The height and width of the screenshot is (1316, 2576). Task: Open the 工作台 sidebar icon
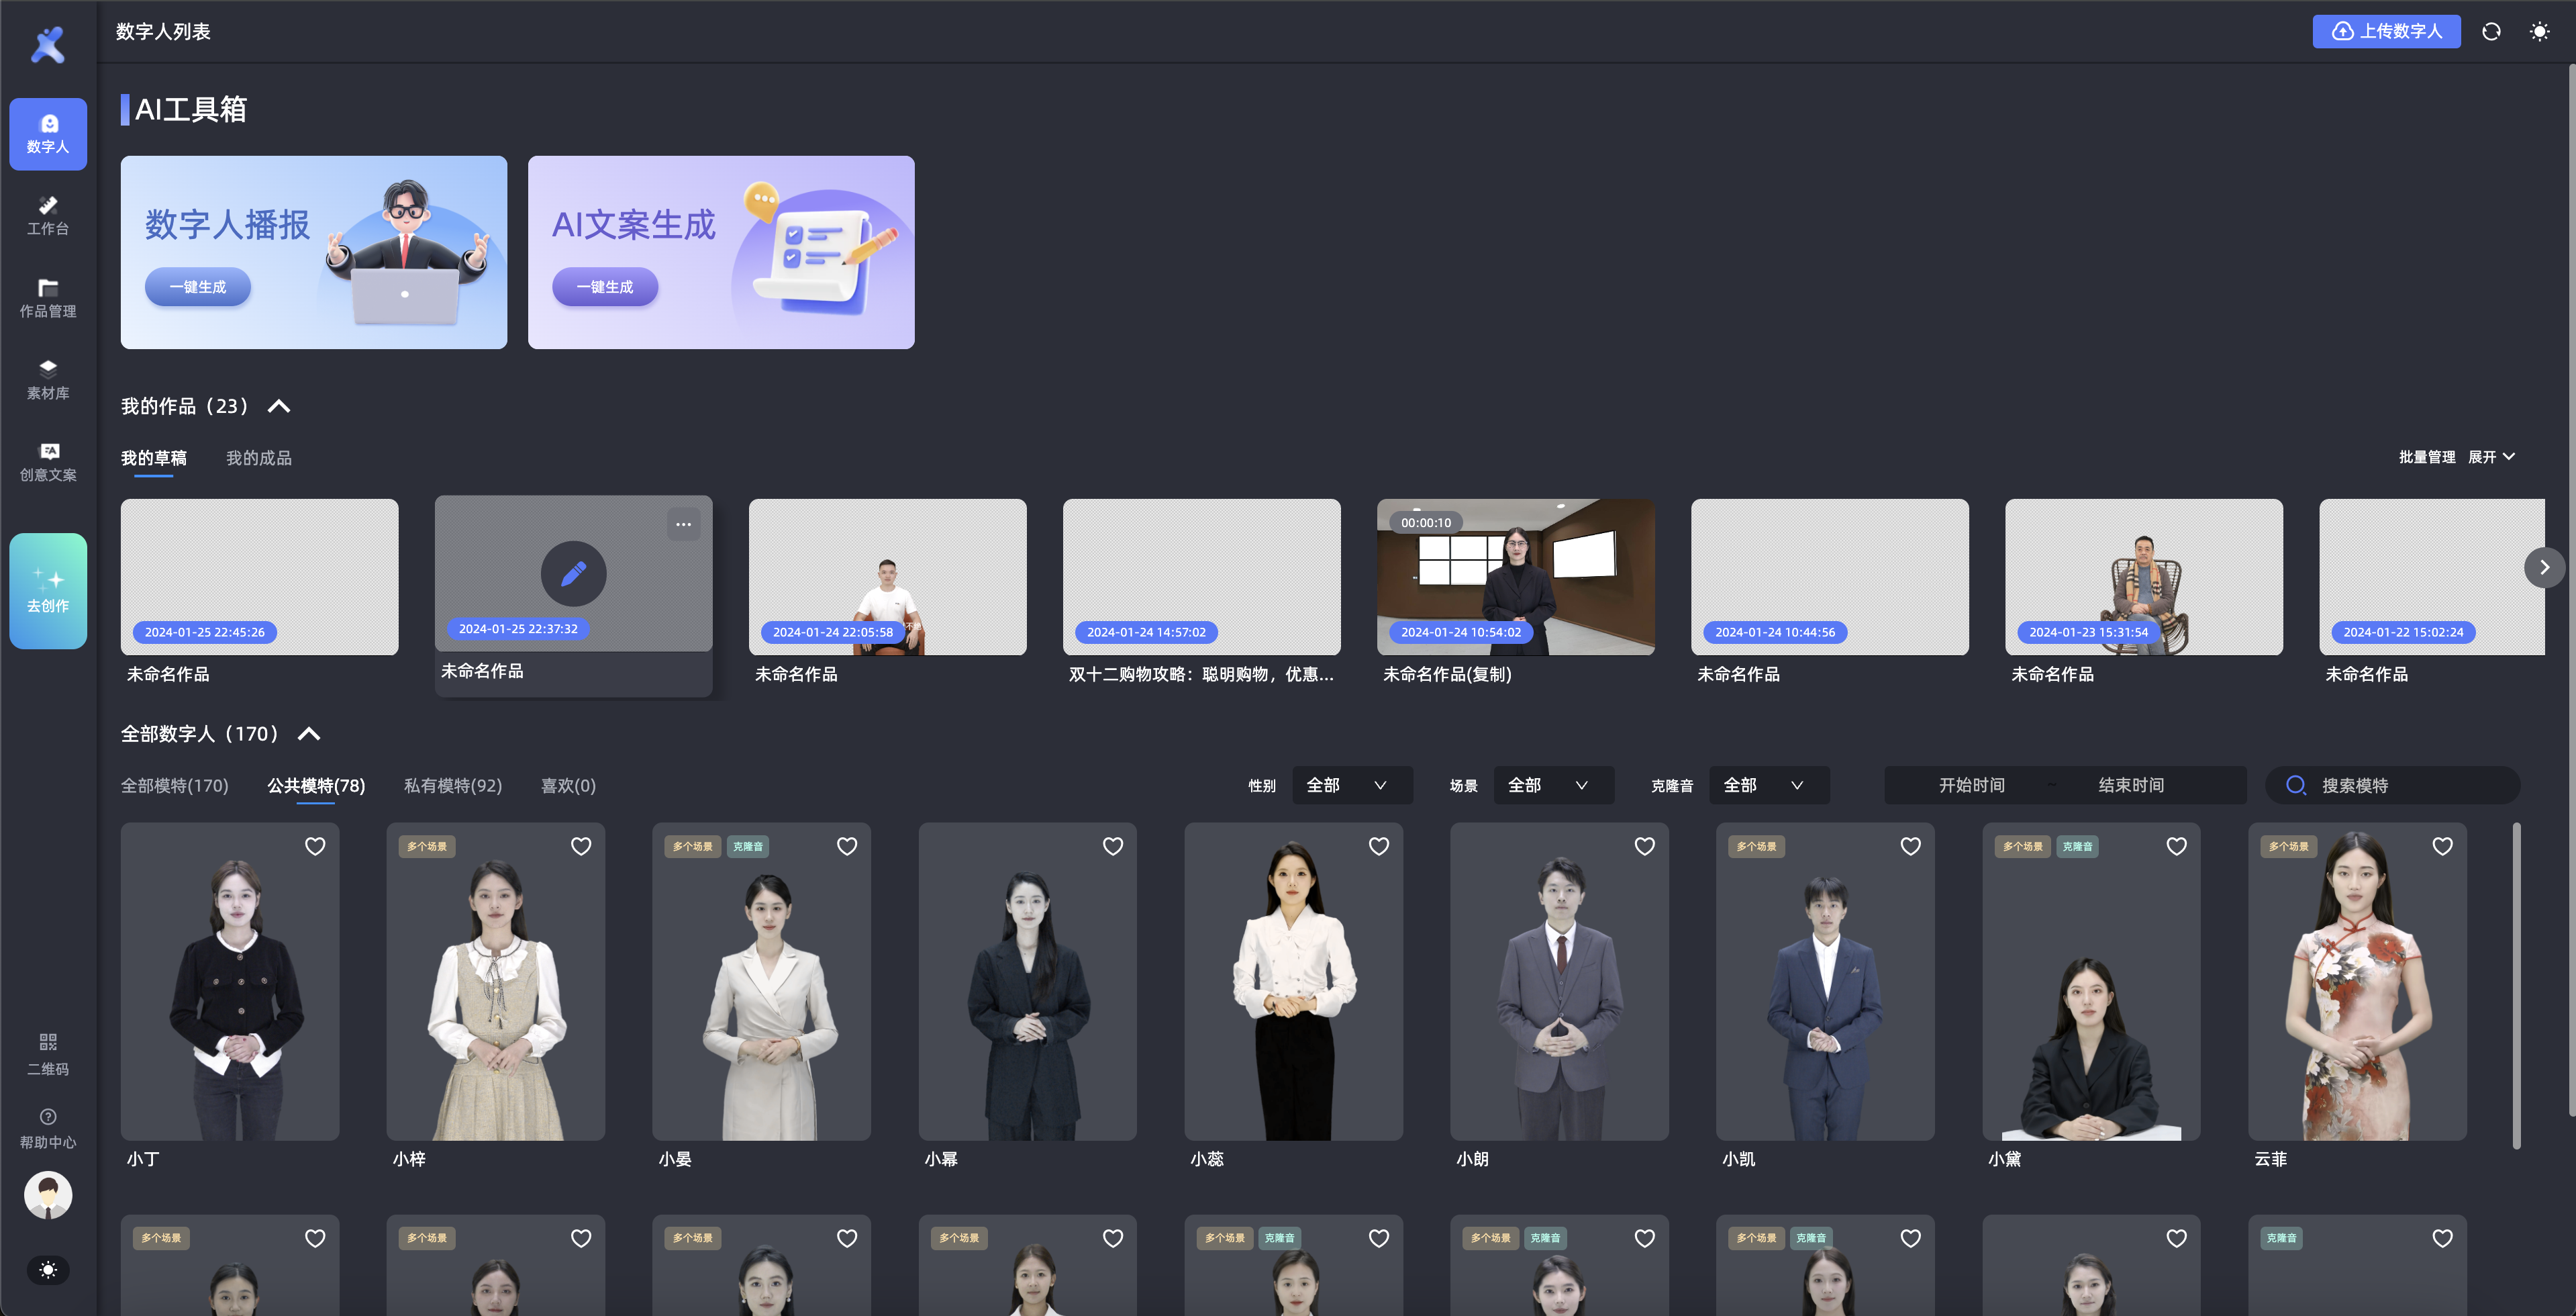(48, 216)
